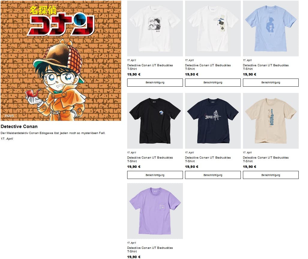Open the light blue silhouette T-shirt
The height and width of the screenshot is (259, 308).
click(271, 28)
